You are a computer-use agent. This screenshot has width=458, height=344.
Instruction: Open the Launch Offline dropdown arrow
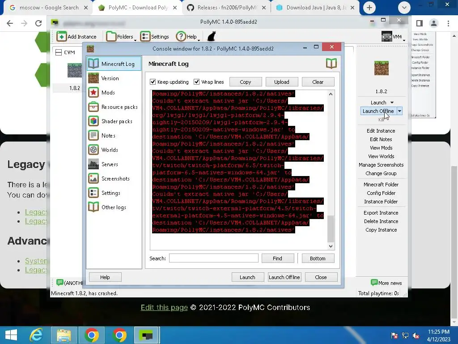pos(399,111)
